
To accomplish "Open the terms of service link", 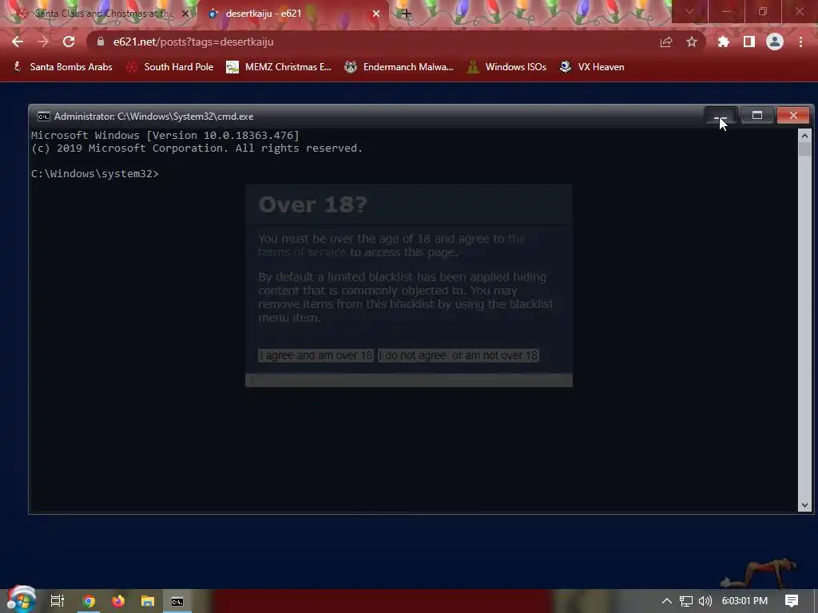I will click(302, 252).
